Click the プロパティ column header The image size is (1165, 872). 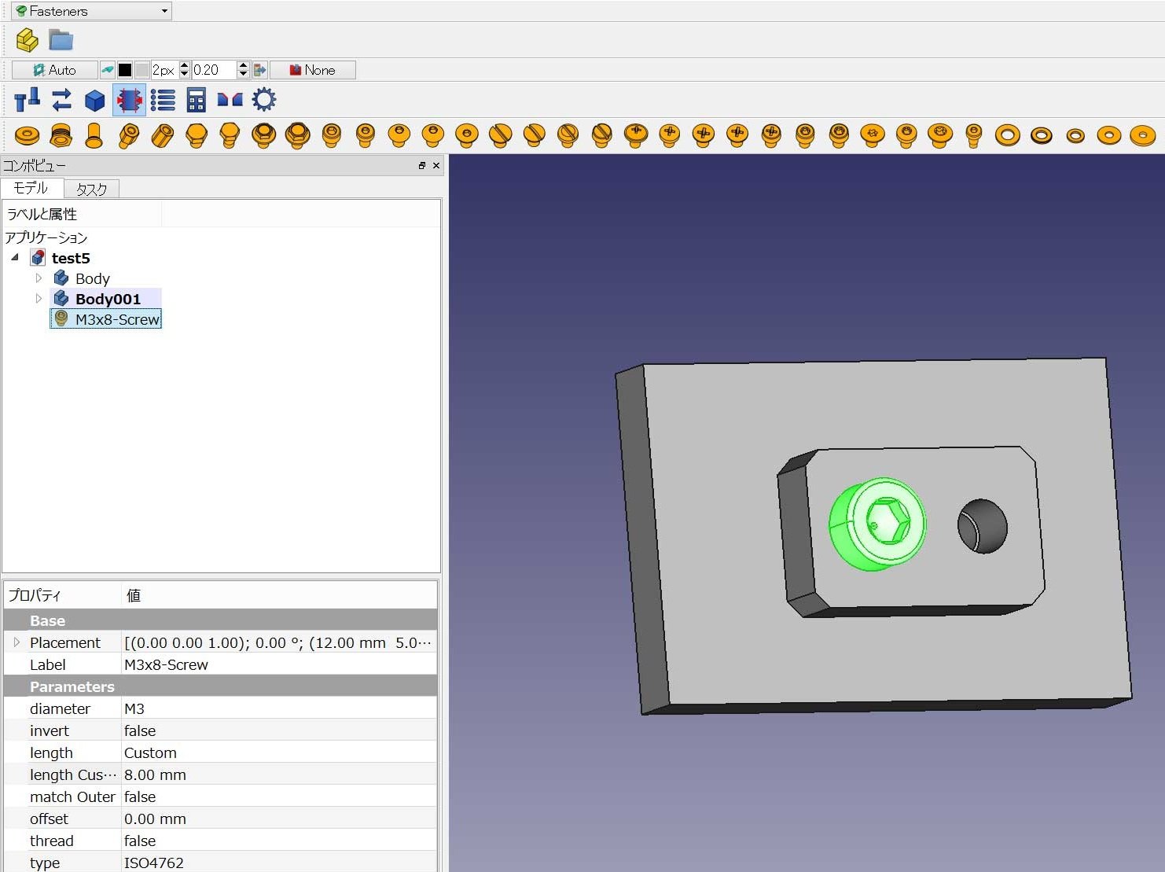click(x=63, y=595)
